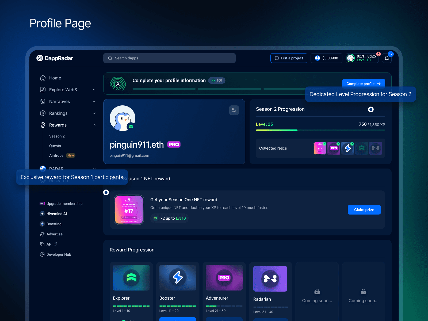Click the 750 / 1,850 XP value
The width and height of the screenshot is (428, 321).
372,124
